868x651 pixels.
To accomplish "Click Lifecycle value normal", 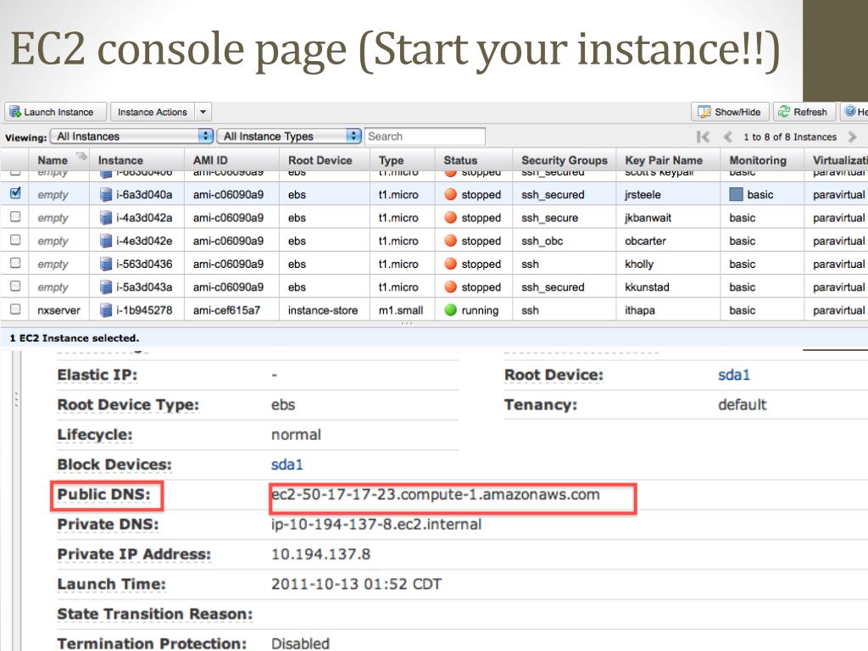I will click(296, 435).
